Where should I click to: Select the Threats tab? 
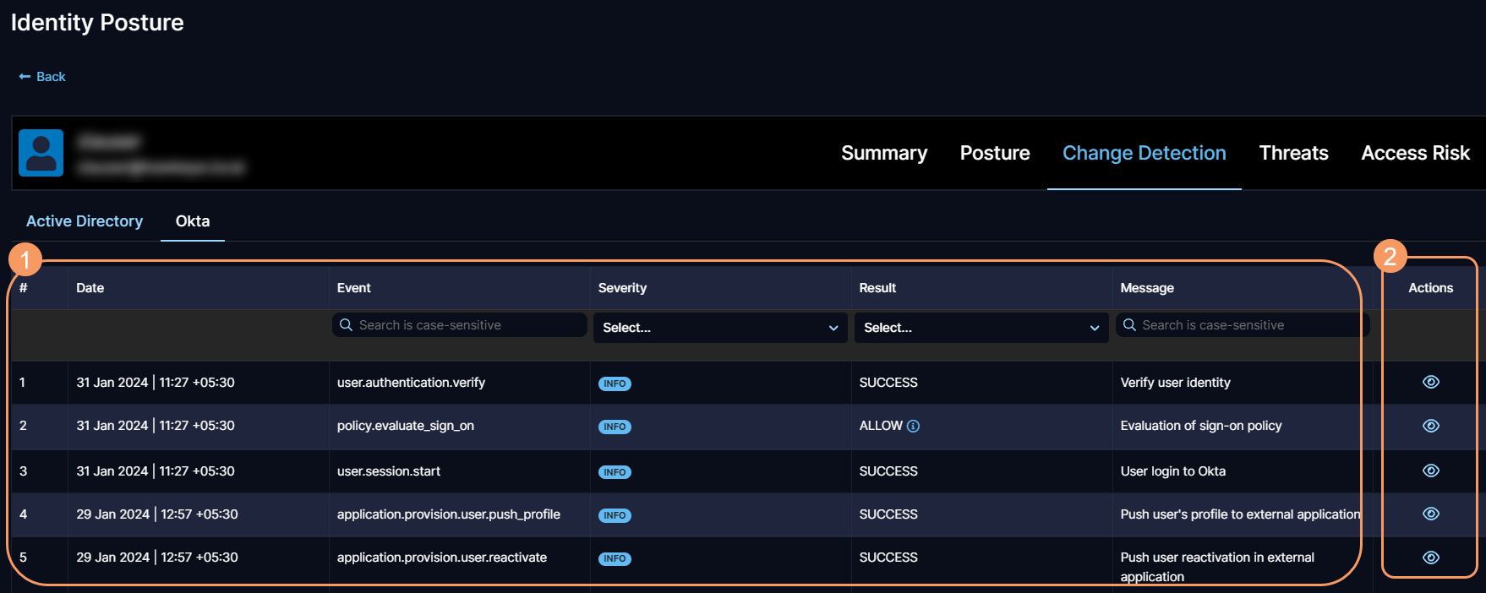coord(1293,153)
